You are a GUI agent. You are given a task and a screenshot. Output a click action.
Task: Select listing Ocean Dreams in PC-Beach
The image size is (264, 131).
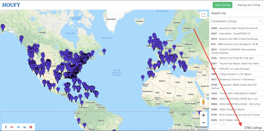[x=237, y=74]
